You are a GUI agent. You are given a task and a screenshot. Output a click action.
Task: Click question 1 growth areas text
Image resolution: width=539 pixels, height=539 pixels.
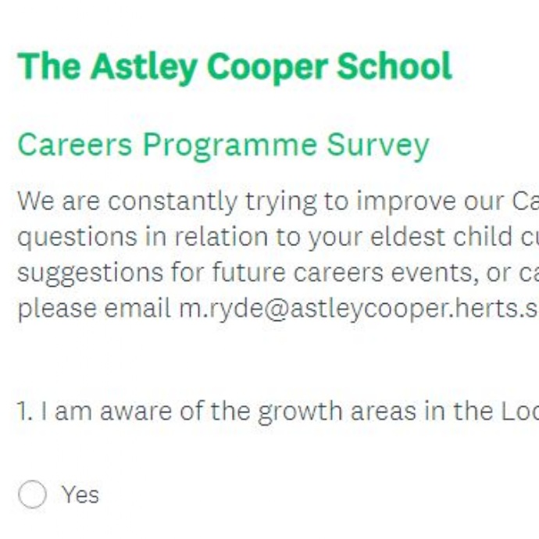[278, 411]
